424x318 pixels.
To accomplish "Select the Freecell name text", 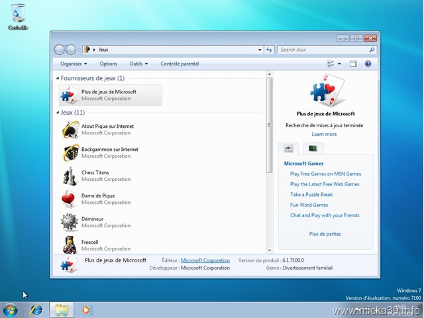I will [x=90, y=242].
